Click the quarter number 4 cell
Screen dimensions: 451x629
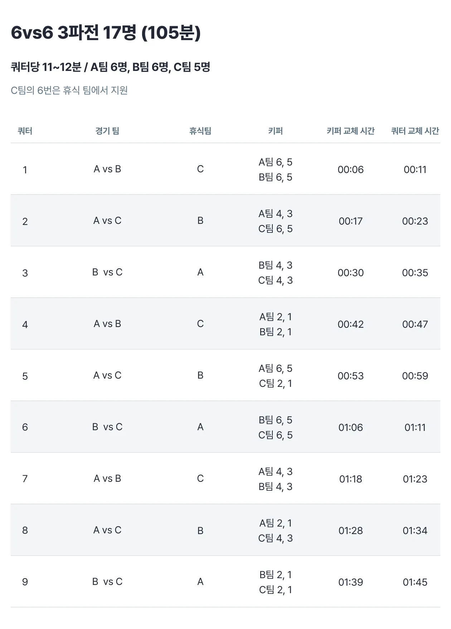click(25, 325)
